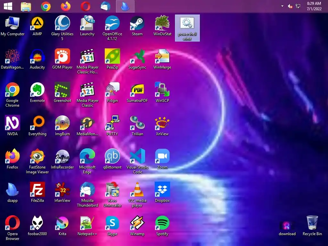Select the MediaMonkey shortcut
Viewport: 328px width, 246px height.
pos(87,126)
